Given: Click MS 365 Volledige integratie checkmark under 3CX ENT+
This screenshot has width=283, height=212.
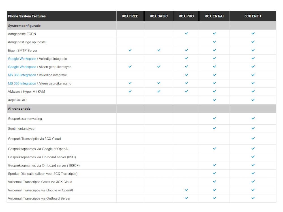Looking at the screenshot, I should click(x=253, y=75).
